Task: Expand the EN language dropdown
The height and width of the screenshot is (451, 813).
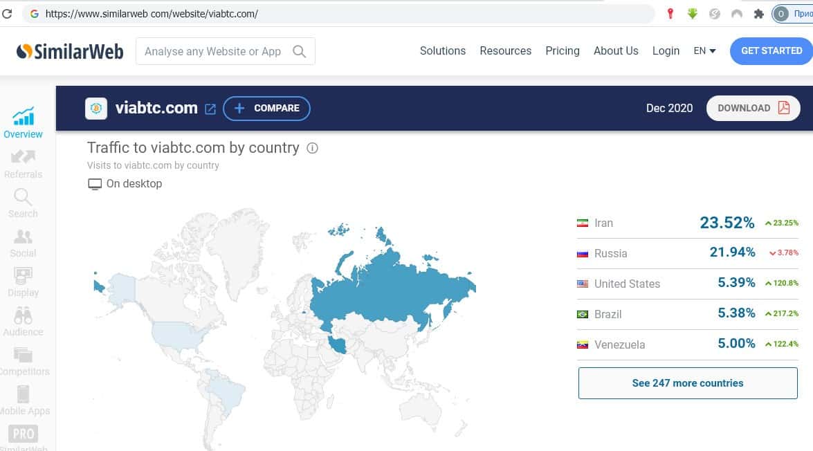Action: click(704, 51)
